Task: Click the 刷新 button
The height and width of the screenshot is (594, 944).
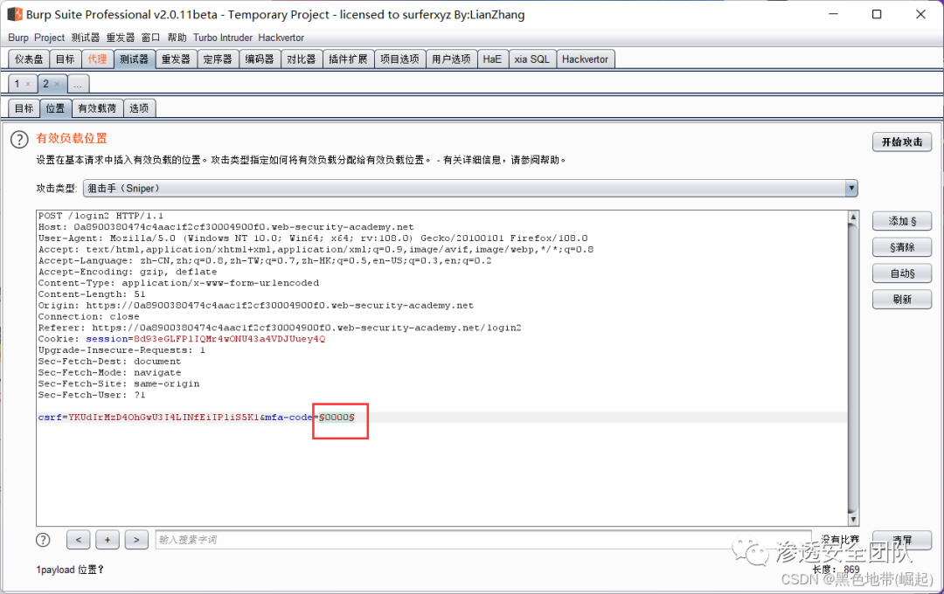Action: [x=902, y=299]
